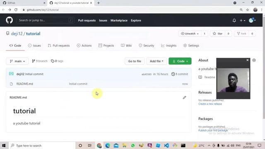This screenshot has width=265, height=149.
Task: Click Create a new release link
Action: (x=210, y=104)
